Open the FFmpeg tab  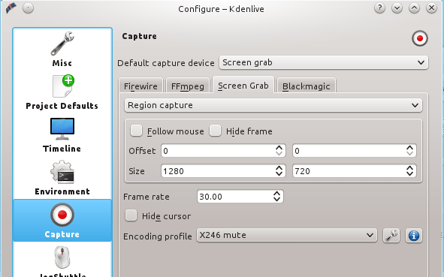coord(188,86)
